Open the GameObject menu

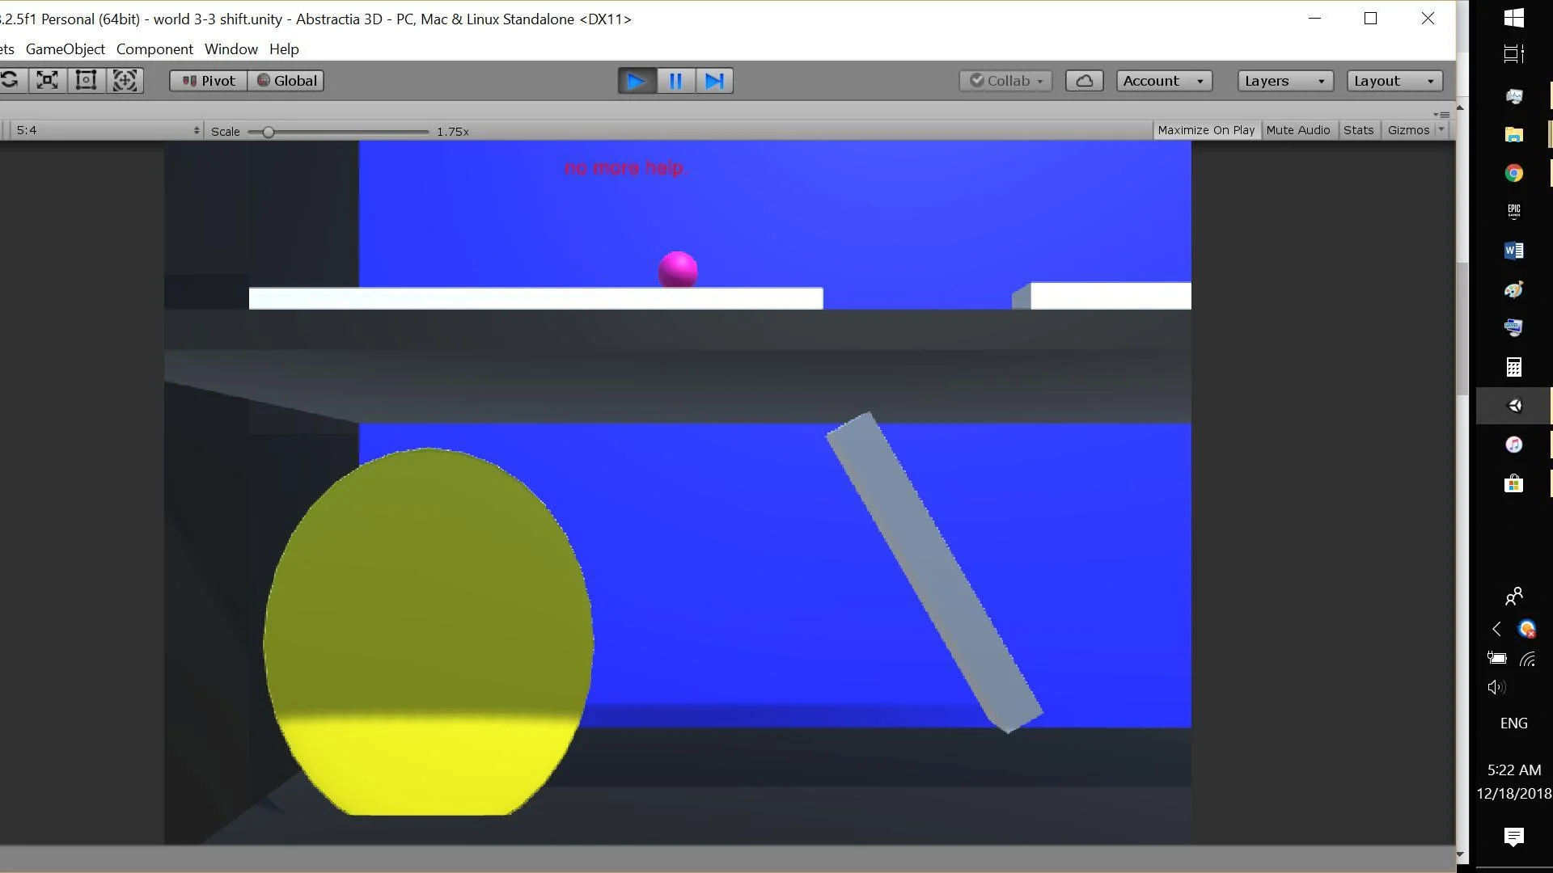pyautogui.click(x=66, y=49)
